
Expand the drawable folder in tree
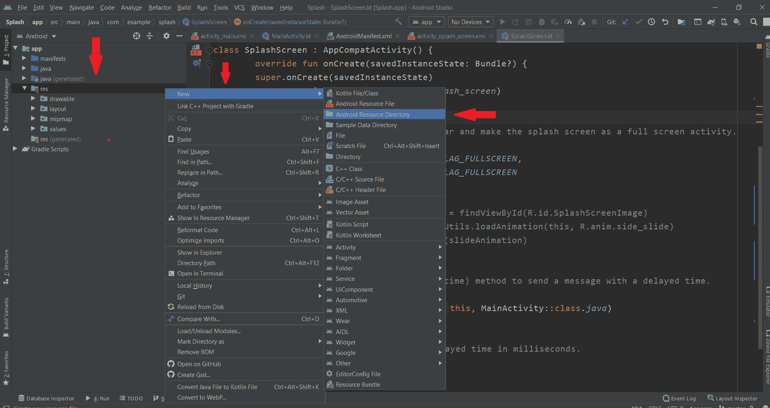(x=33, y=99)
